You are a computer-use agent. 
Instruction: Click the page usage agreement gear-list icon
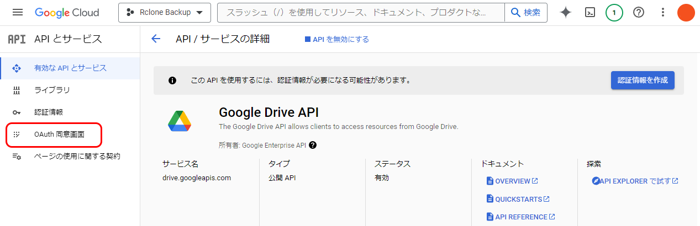pos(17,157)
